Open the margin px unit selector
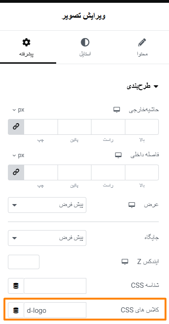 18,110
